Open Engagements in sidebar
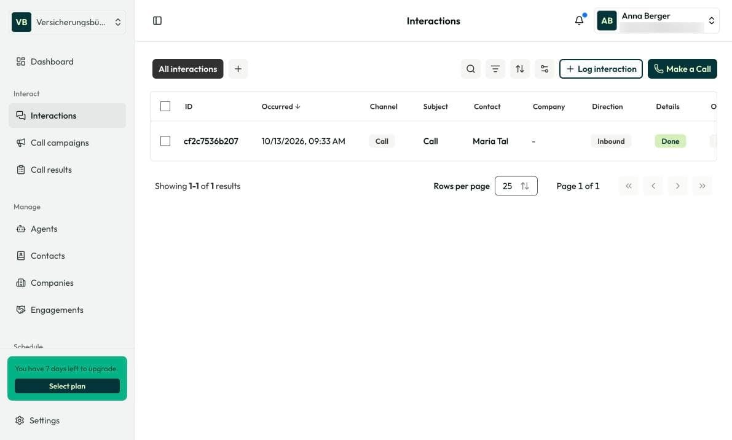The height and width of the screenshot is (440, 732). (67, 310)
